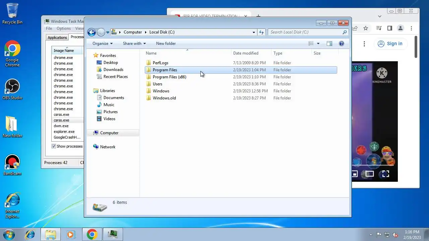Open the Pictures library
Viewport: 429px width, 241px height.
pyautogui.click(x=110, y=112)
